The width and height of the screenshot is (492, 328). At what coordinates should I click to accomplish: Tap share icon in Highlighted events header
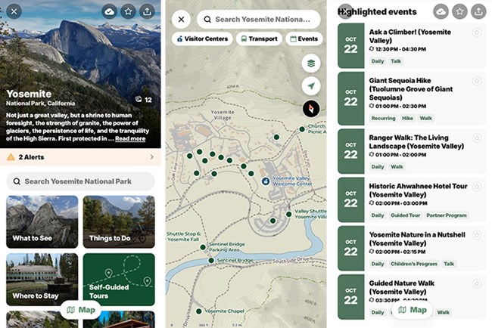click(478, 11)
